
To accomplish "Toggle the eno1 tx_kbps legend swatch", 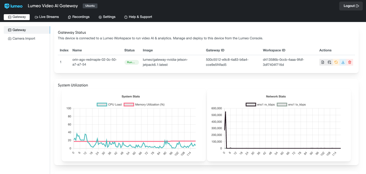I will coord(282,105).
